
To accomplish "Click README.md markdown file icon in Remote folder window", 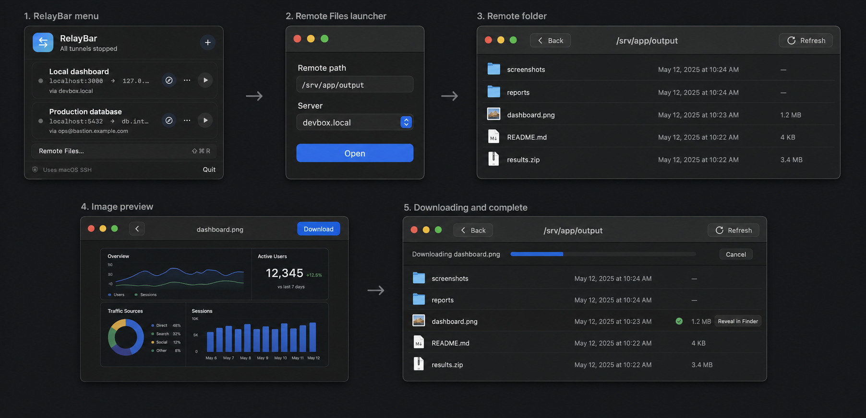I will point(493,137).
